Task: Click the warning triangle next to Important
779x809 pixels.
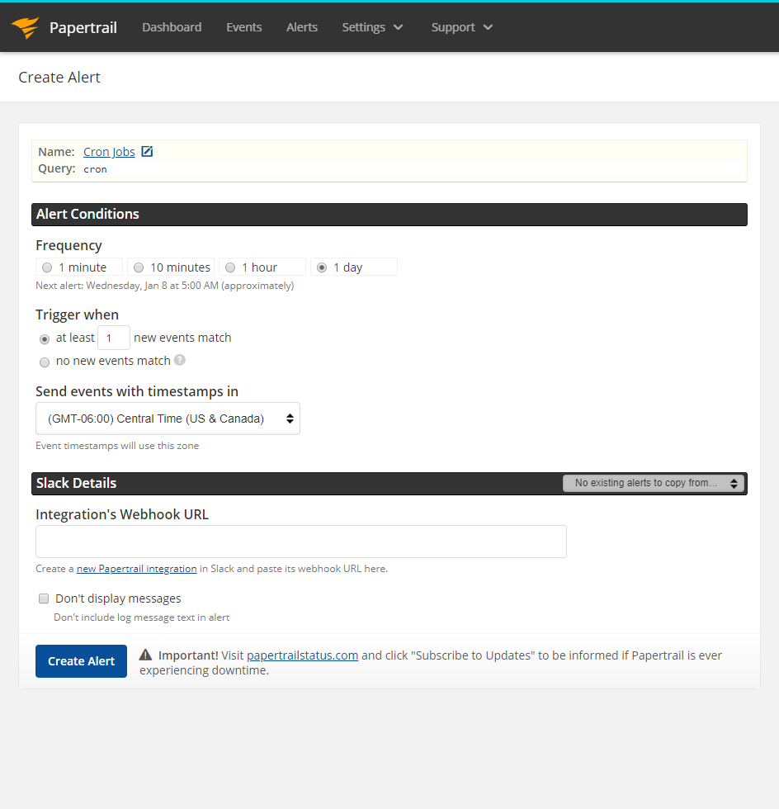Action: pyautogui.click(x=147, y=654)
